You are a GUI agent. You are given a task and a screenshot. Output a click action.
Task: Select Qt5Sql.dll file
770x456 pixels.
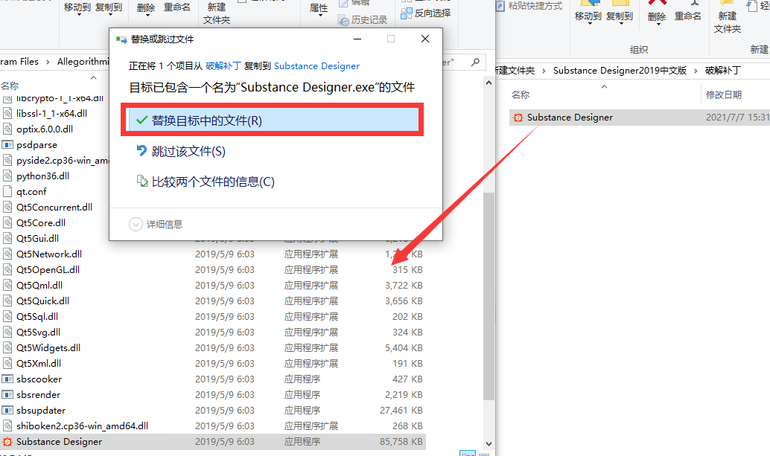pos(37,317)
